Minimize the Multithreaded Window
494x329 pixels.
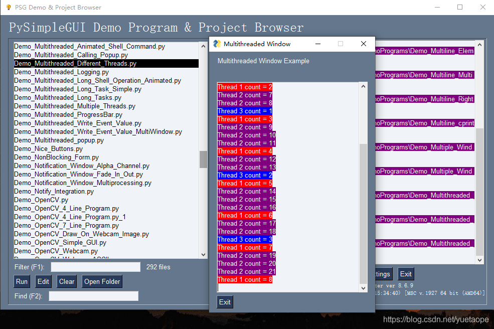318,44
